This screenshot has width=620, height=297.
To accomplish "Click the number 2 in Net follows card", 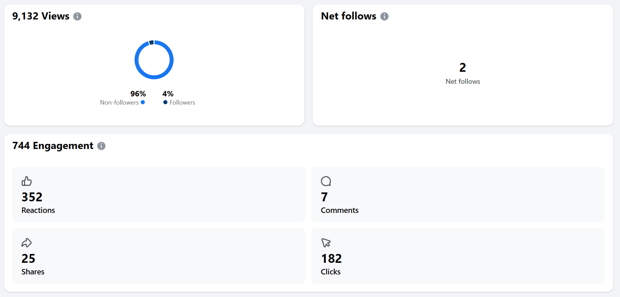I will 463,67.
